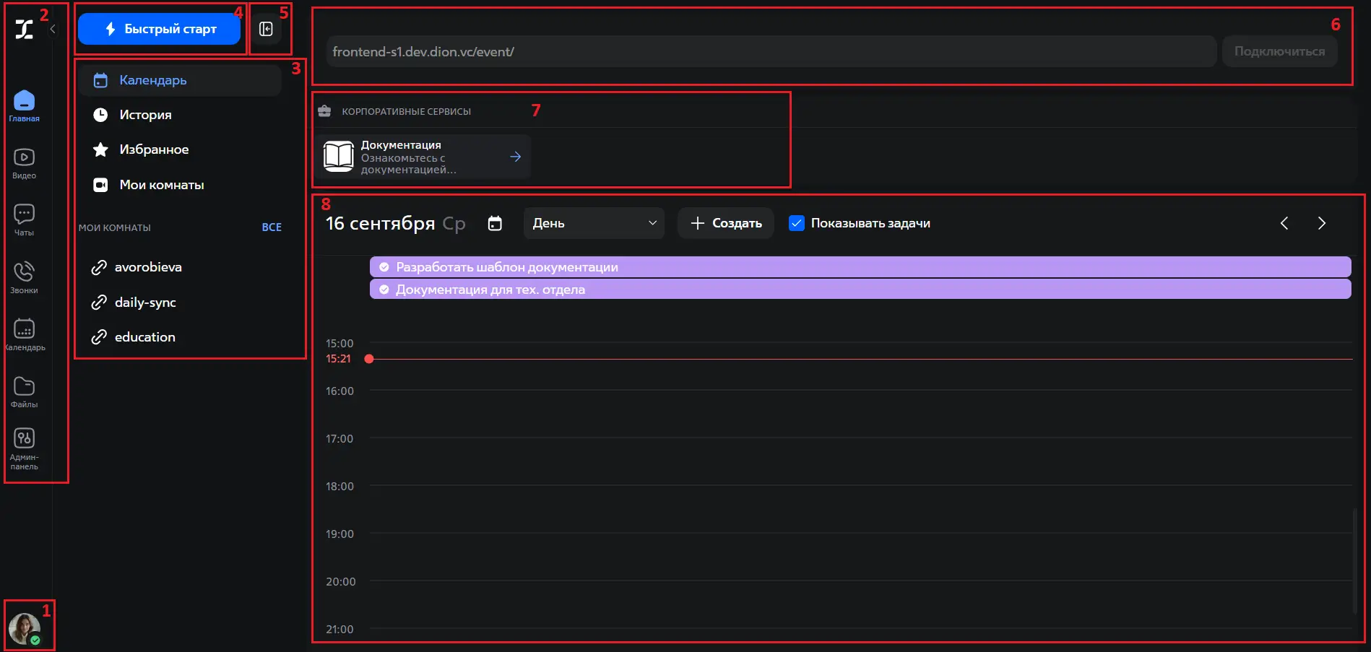Click the Быстрый старт button
The image size is (1371, 652).
160,29
